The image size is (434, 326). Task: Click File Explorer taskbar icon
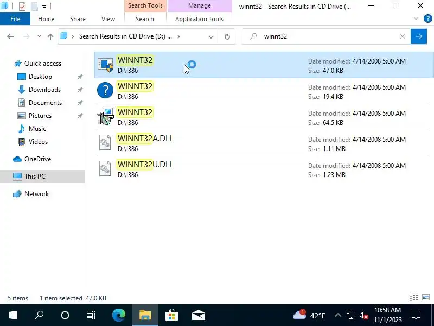click(x=145, y=315)
